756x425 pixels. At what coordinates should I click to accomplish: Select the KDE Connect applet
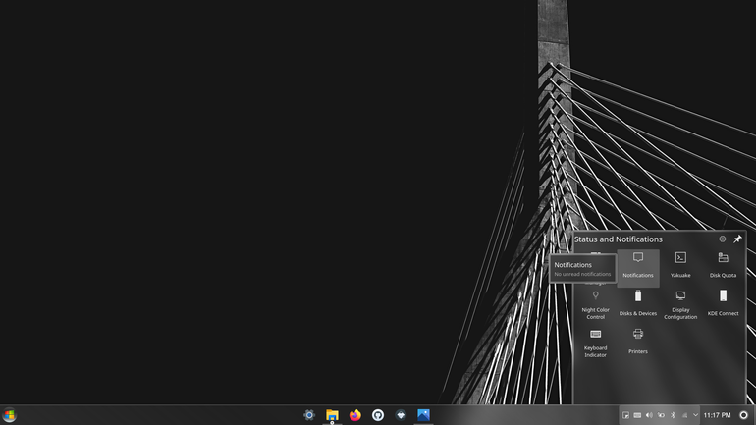[723, 303]
